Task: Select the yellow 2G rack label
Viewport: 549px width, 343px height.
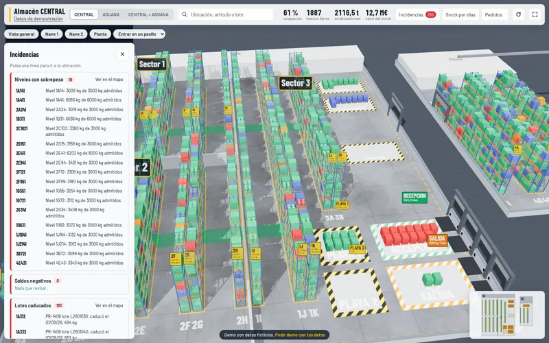Action: click(x=189, y=258)
